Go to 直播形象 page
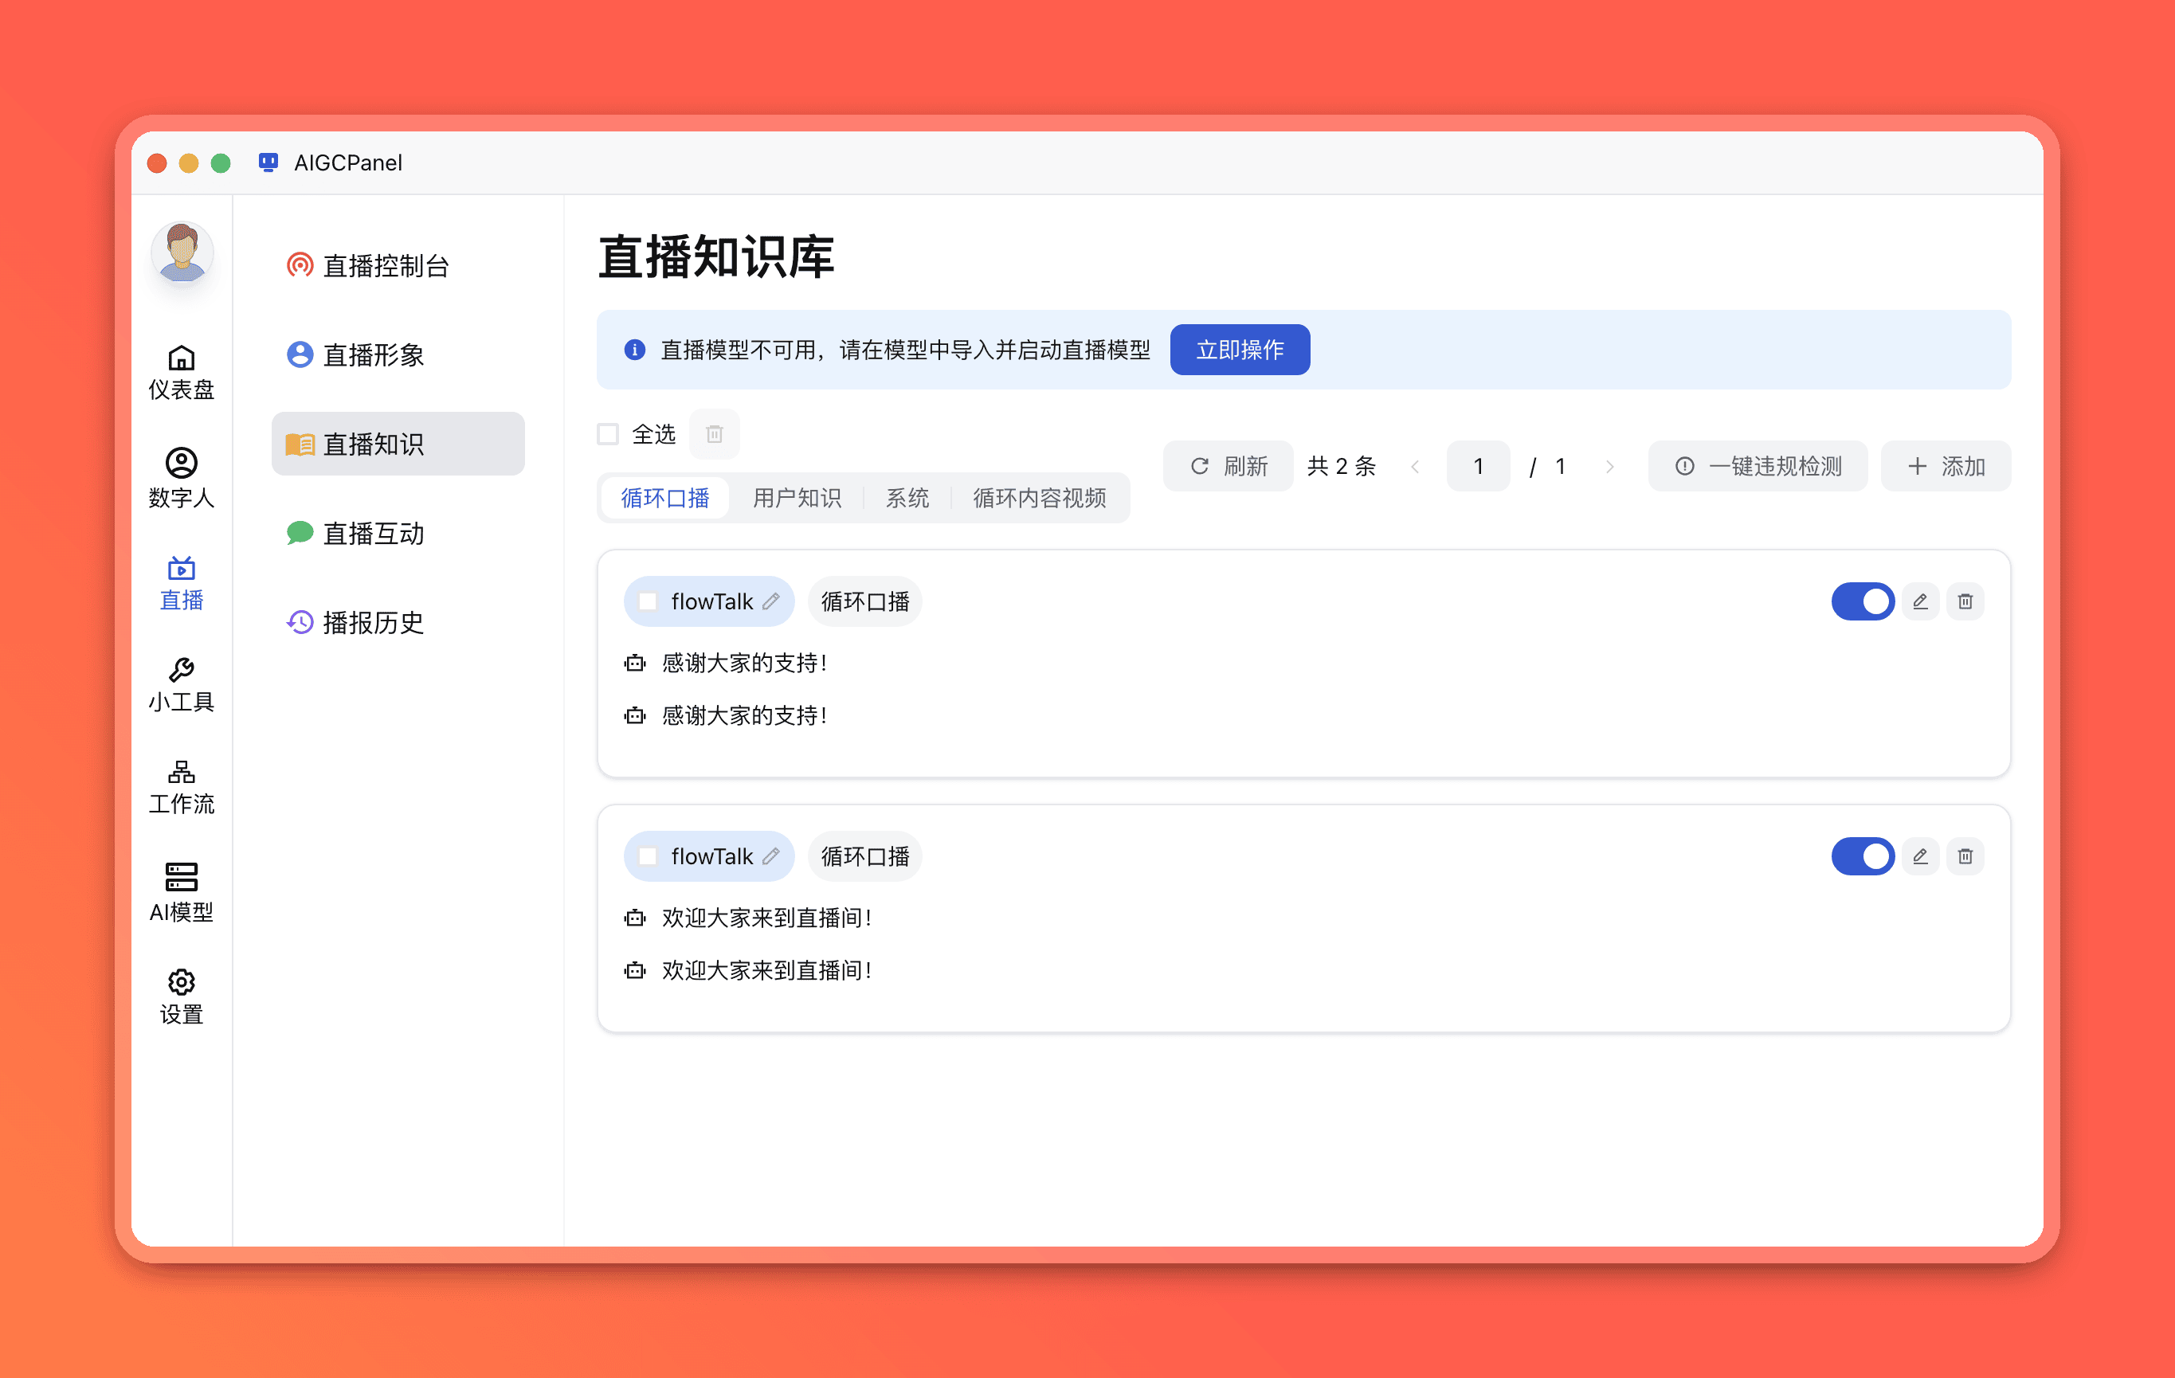2175x1378 pixels. tap(398, 355)
